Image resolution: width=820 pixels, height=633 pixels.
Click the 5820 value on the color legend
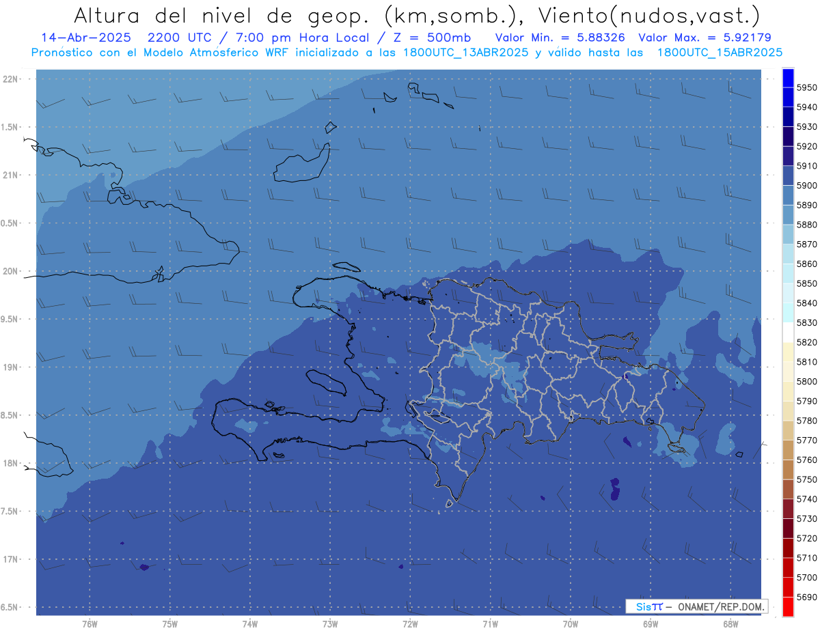(806, 342)
